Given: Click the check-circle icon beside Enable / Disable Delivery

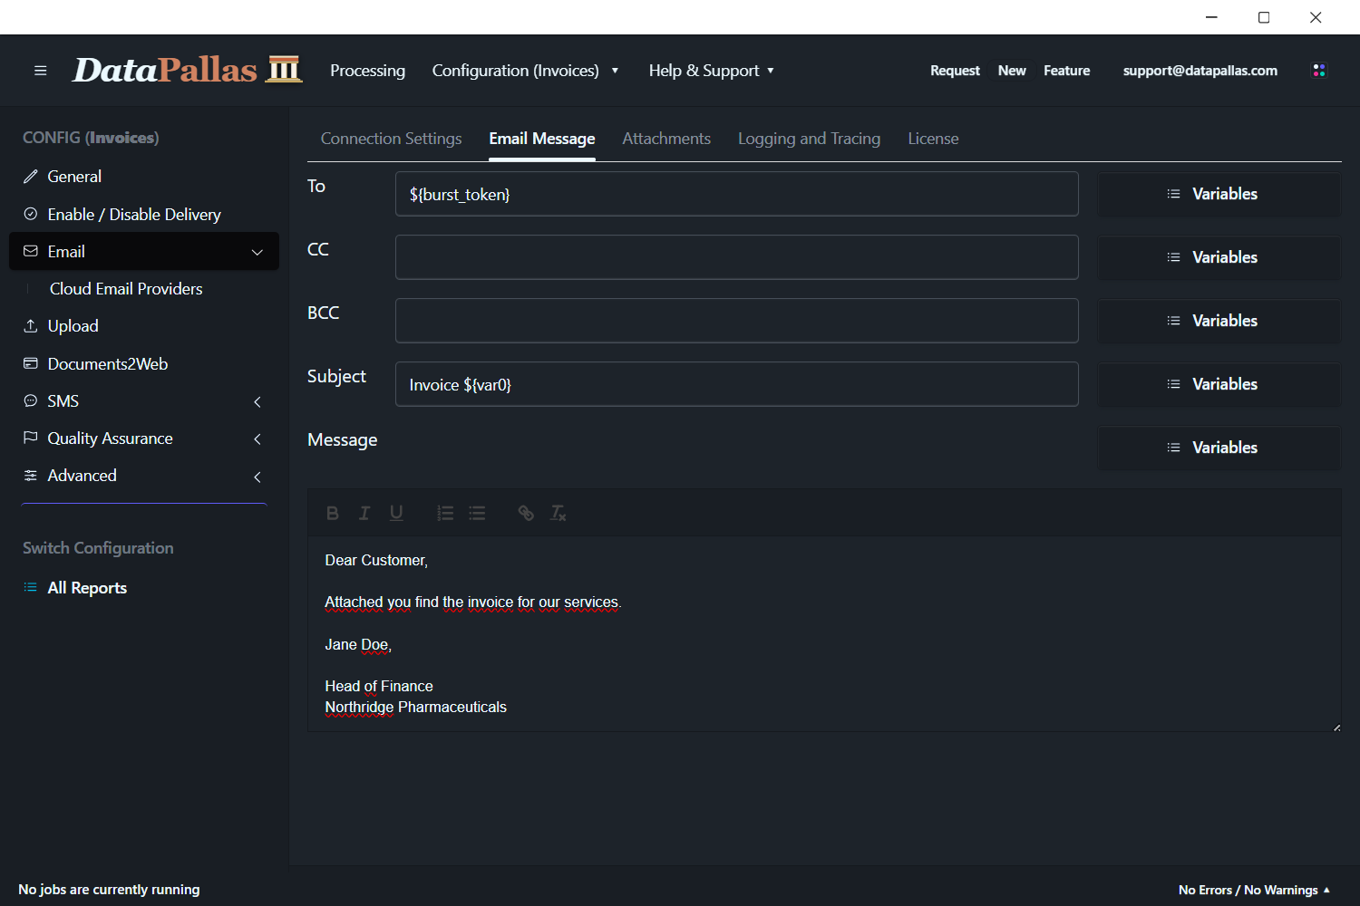Looking at the screenshot, I should point(31,214).
